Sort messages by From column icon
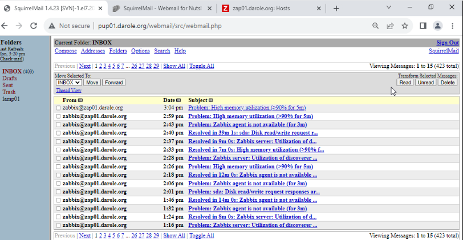This screenshot has height=240, width=463. (80, 100)
